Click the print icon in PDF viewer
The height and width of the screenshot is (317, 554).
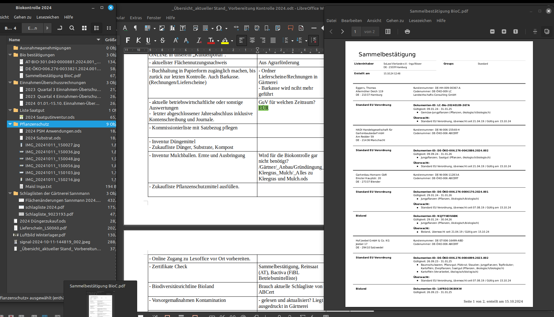coord(407,31)
